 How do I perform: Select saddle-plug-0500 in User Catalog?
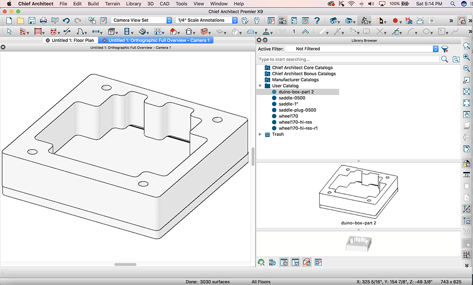tap(297, 110)
